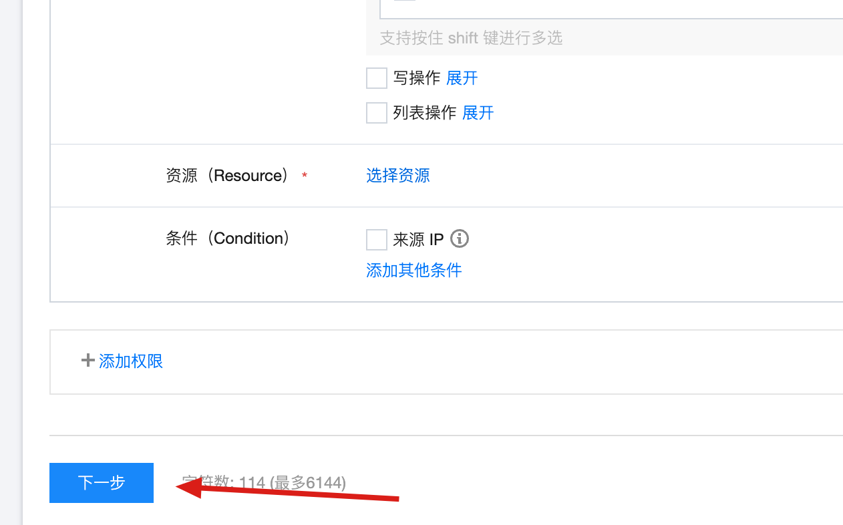Click the 列表操作 label text
Viewport: 843px width, 525px height.
click(x=425, y=112)
